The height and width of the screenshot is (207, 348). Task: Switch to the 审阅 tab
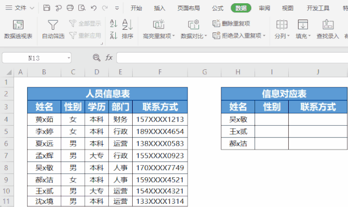264,9
